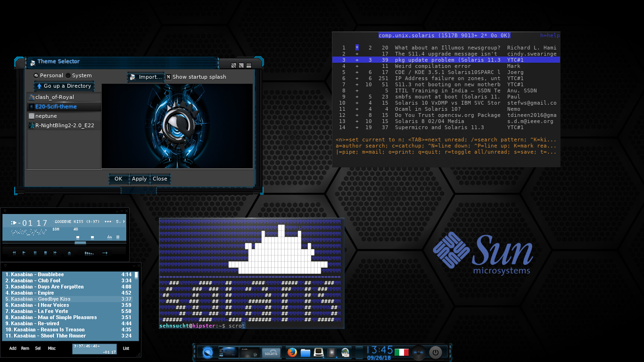The image size is (644, 362).
Task: Open the file manager folder icon
Action: tap(305, 352)
